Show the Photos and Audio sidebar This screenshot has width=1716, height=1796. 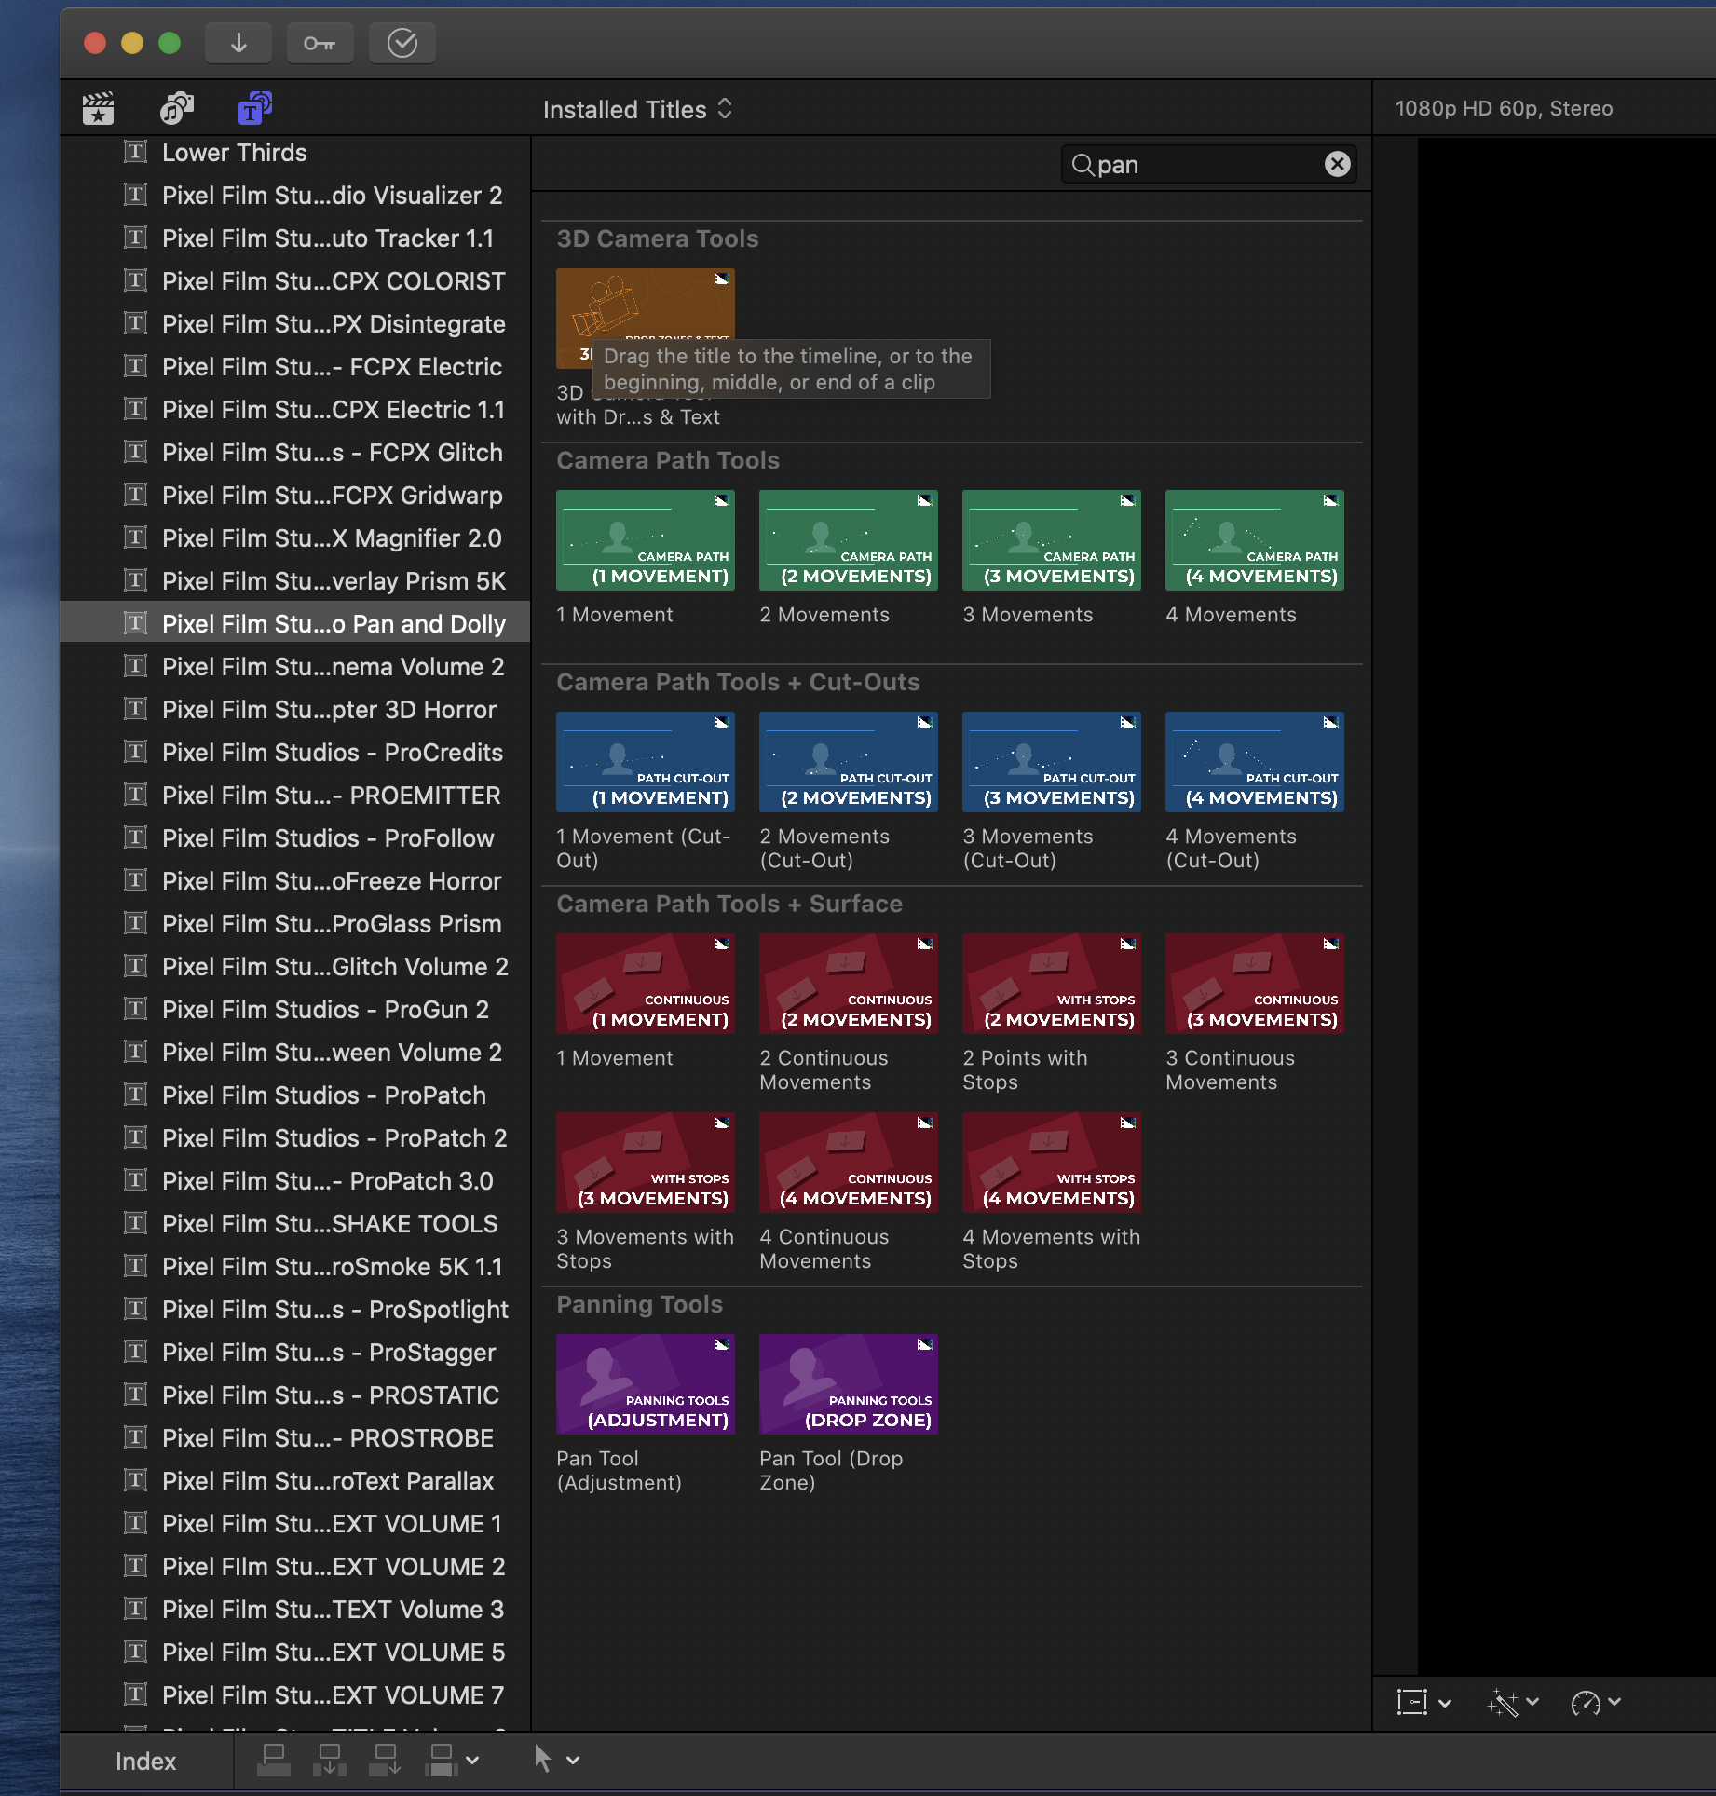[x=176, y=109]
